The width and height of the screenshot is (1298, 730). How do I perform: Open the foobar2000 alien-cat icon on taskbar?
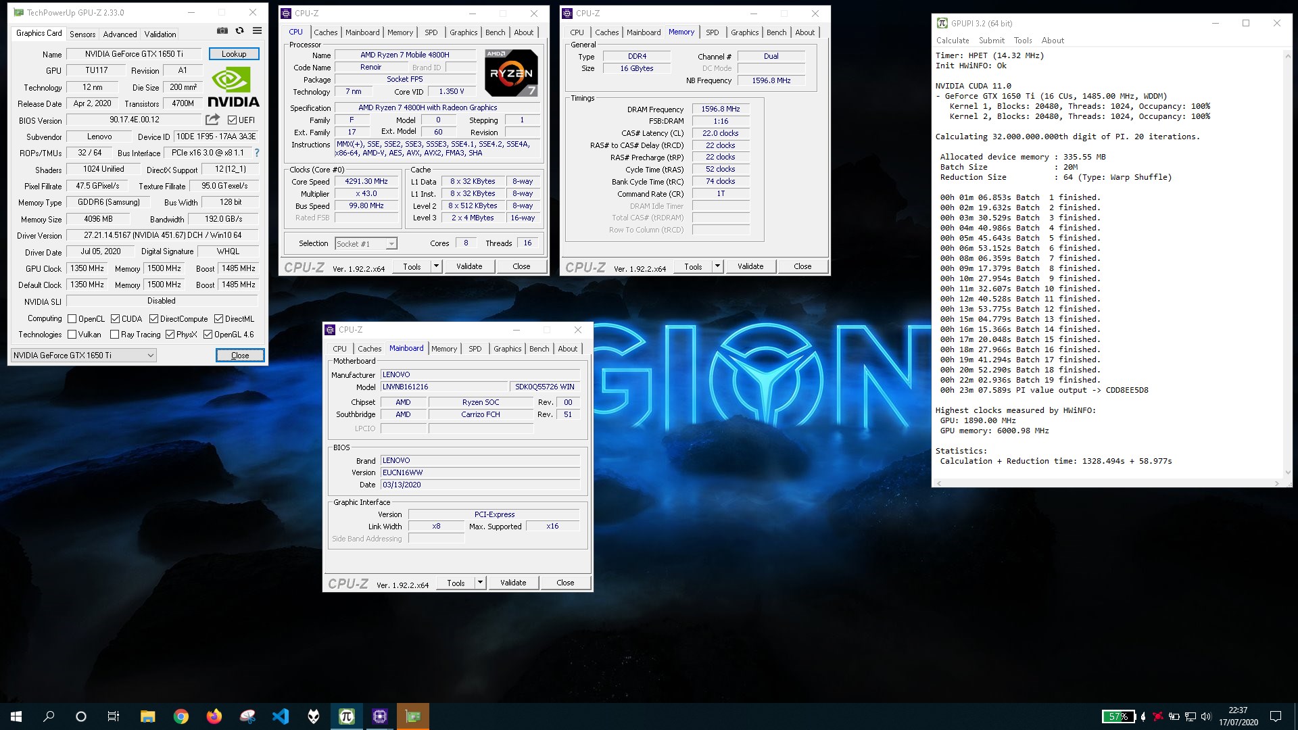[314, 716]
